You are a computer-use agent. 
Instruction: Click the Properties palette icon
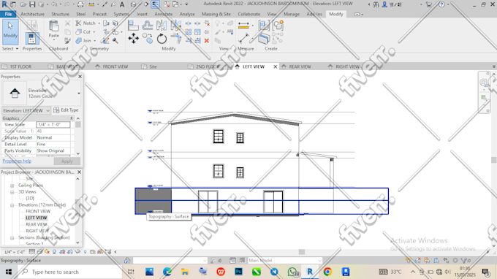(x=31, y=38)
